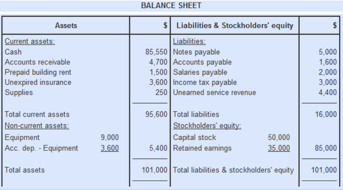Select the Total assets label
This screenshot has height=190, width=343.
tap(24, 170)
